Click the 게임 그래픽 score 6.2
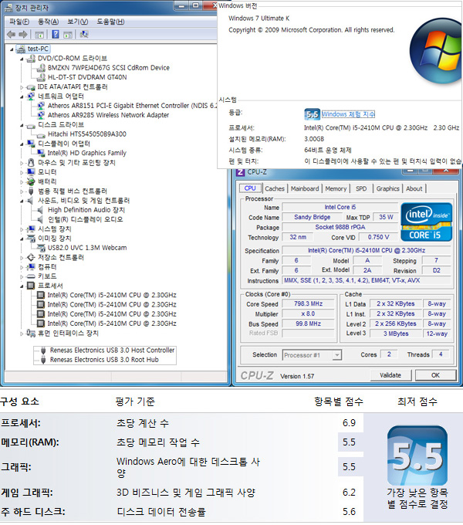Viewport: 463px width, 525px height. click(x=349, y=493)
